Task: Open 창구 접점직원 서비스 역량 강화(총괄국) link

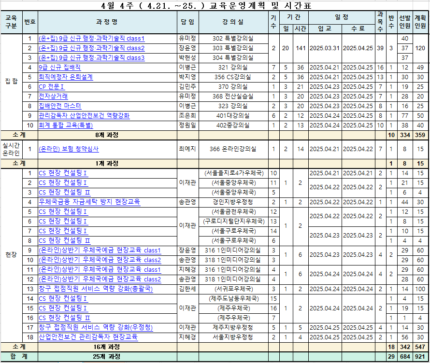Action: point(96,289)
